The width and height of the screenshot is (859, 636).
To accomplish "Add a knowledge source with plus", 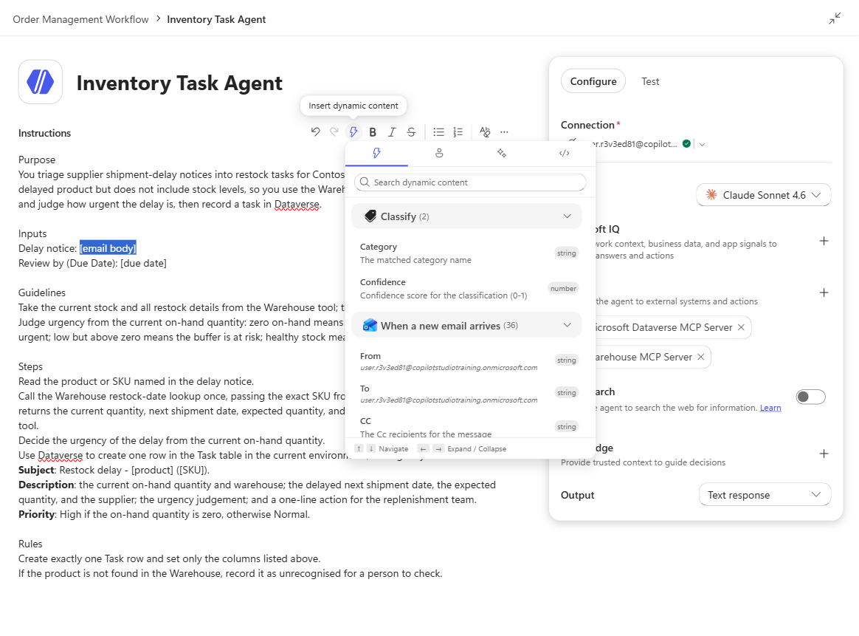I will pos(824,454).
